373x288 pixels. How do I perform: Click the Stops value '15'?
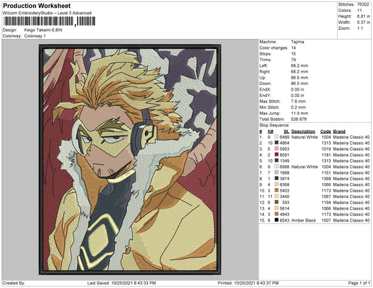tap(293, 53)
